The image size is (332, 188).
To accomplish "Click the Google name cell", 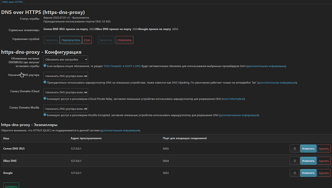I will pyautogui.click(x=8, y=173).
